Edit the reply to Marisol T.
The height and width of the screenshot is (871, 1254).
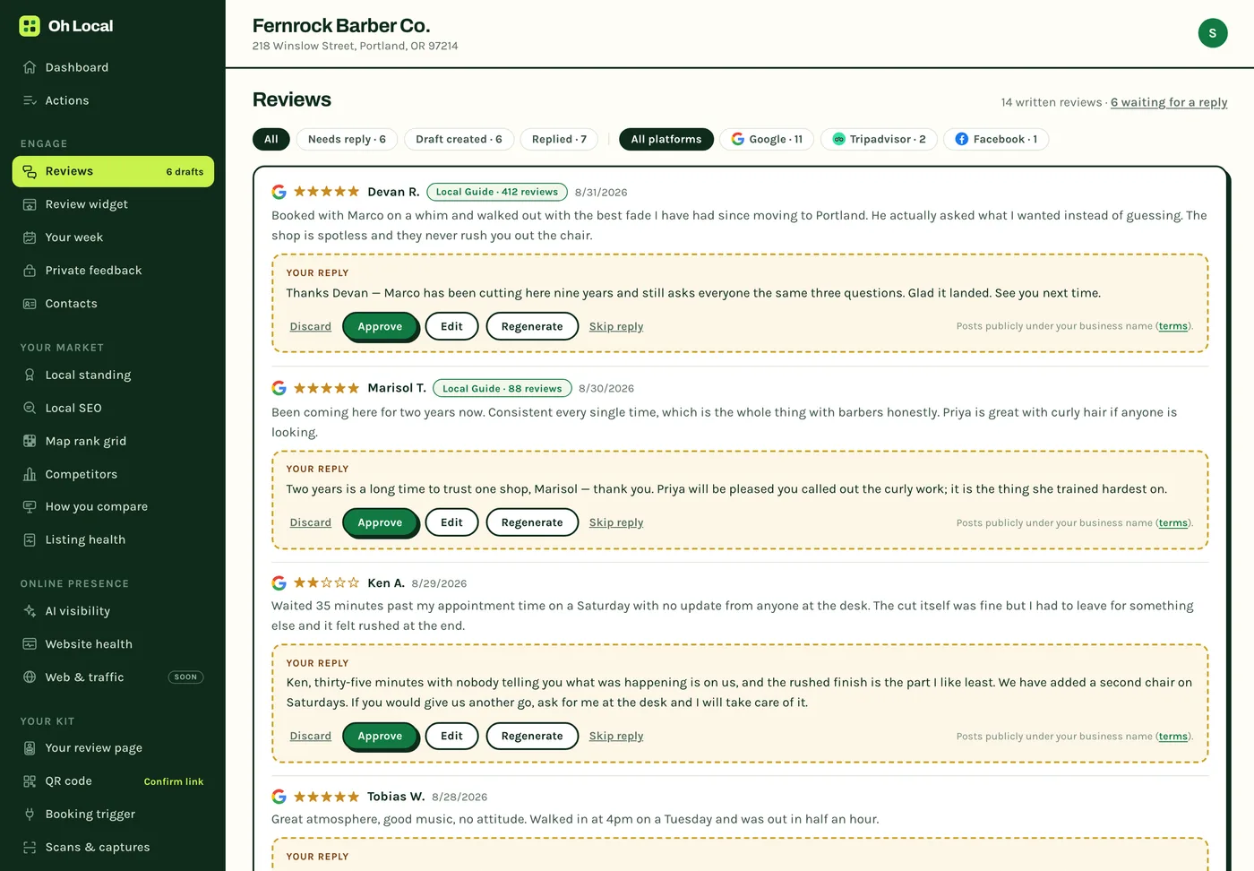pos(451,522)
